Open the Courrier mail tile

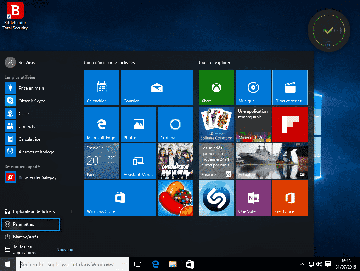pos(157,87)
